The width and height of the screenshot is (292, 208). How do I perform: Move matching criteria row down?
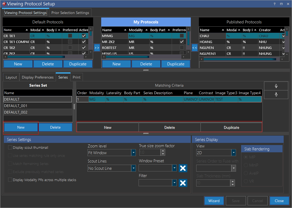(276, 94)
